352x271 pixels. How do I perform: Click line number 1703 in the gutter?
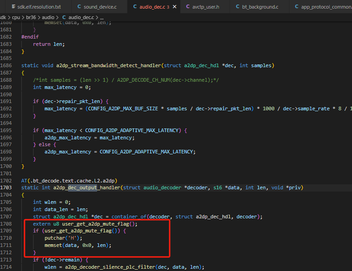(6, 187)
